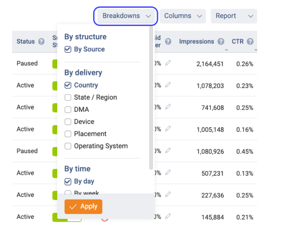Edit bid in the 145,884 impressions row
Viewport: 281px width, 231px height.
(x=168, y=216)
